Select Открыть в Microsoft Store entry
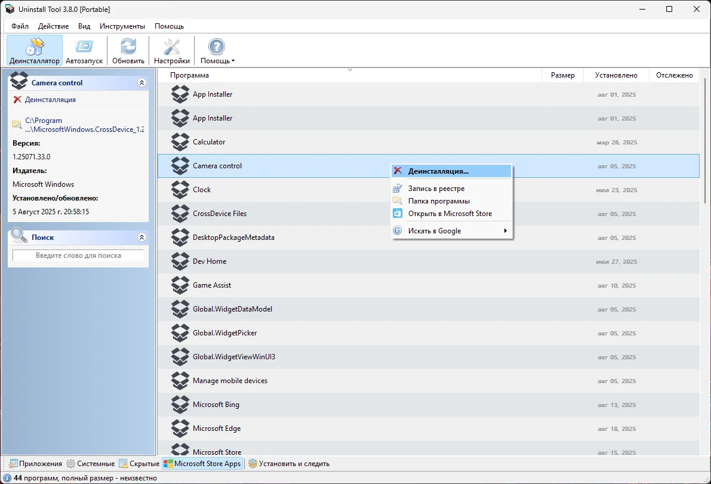The image size is (711, 484). [x=450, y=214]
